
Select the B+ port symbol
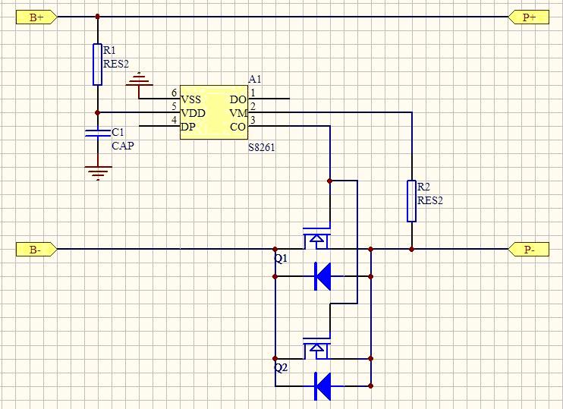tap(36, 17)
